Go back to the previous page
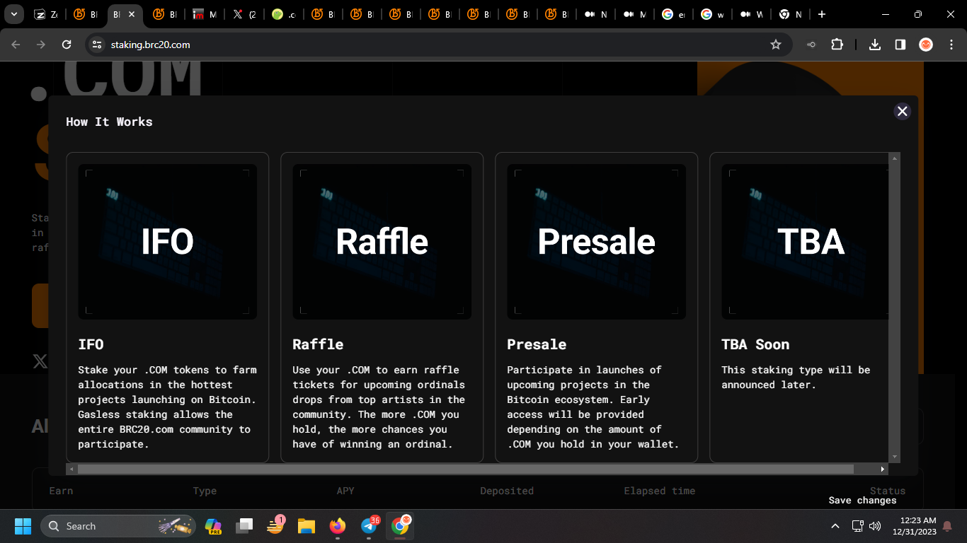 point(16,45)
